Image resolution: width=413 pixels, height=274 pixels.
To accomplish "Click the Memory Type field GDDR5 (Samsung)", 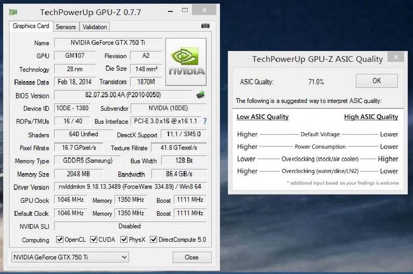I will (x=87, y=161).
